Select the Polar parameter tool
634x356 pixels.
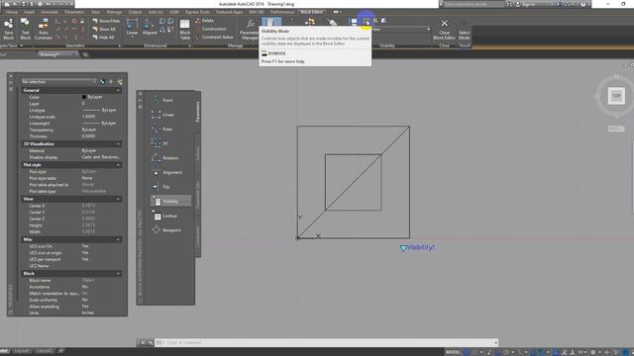[x=162, y=129]
